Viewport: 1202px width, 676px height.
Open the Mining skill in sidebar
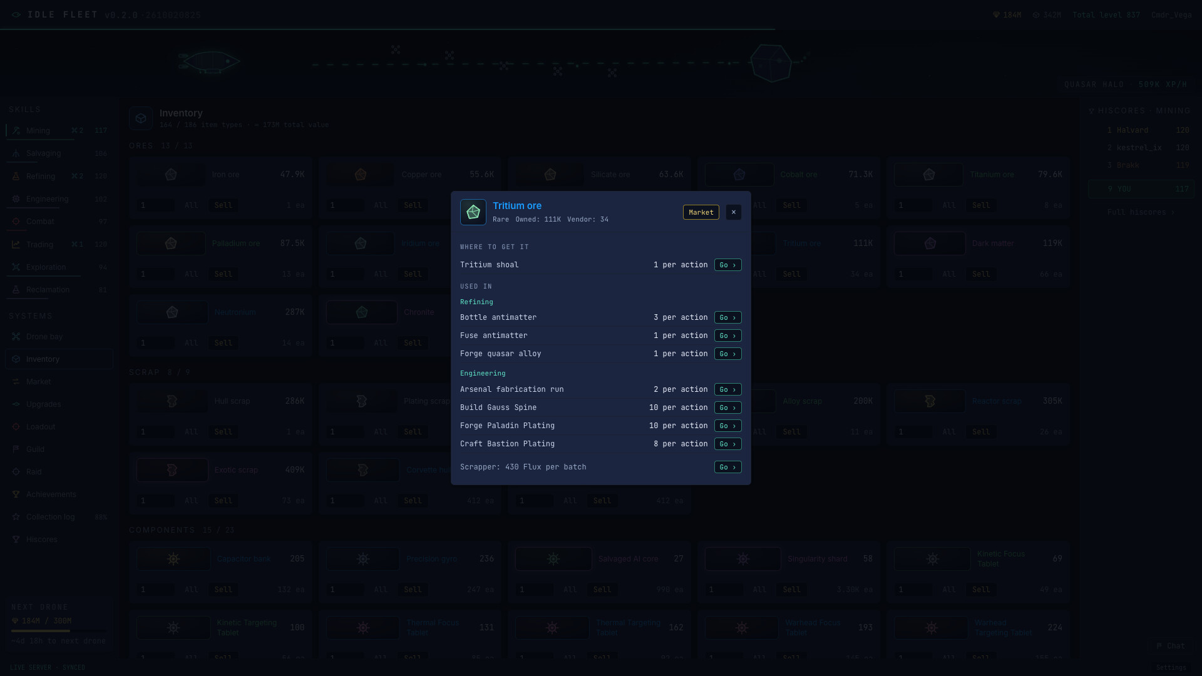59,130
